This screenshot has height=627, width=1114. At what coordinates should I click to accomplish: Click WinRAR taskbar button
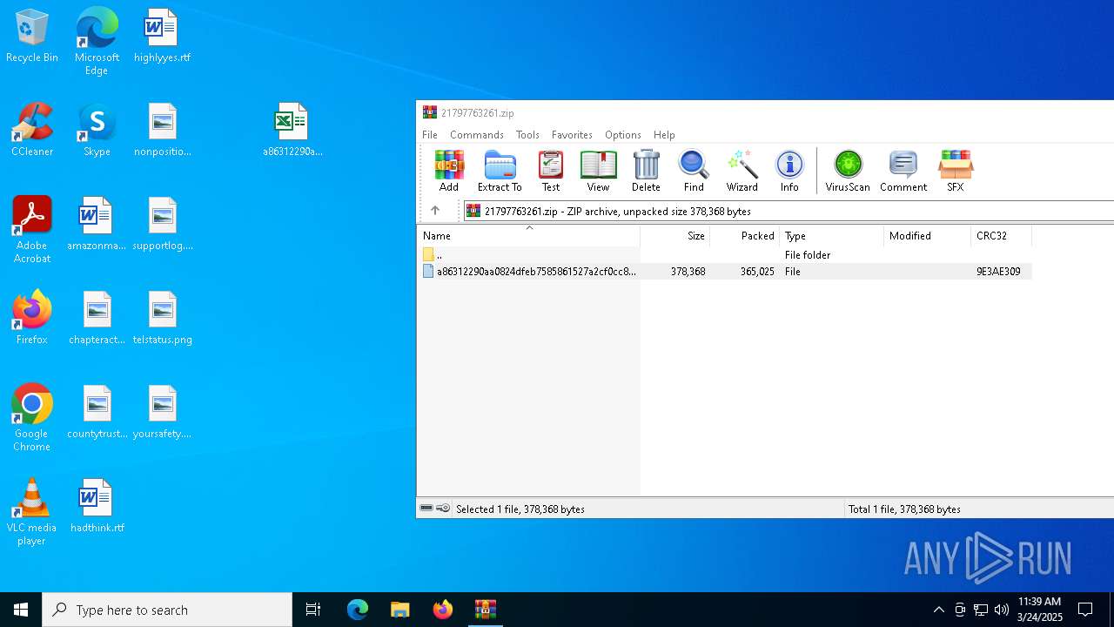pos(485,610)
